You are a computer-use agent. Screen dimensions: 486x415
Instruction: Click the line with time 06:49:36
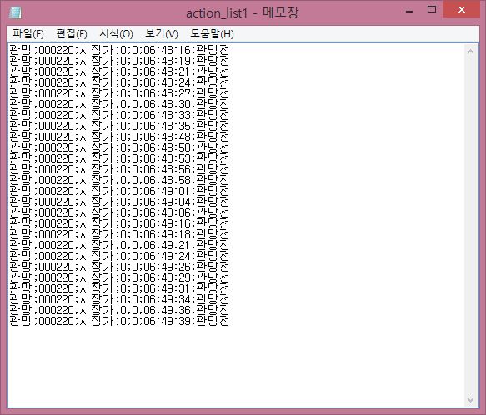point(119,311)
